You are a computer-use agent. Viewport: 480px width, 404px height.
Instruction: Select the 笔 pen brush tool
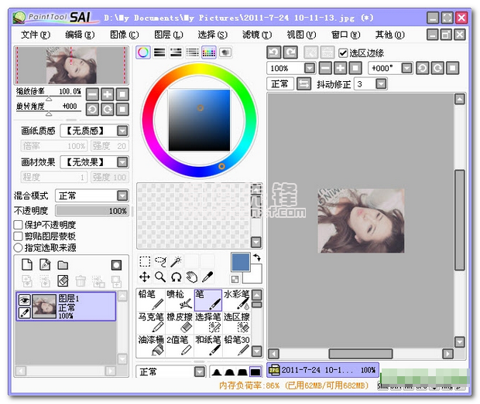(208, 300)
